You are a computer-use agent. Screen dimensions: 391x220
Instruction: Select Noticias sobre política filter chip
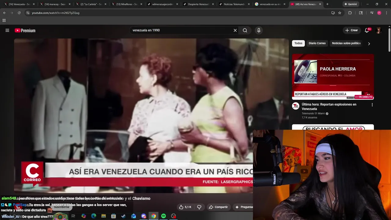click(346, 43)
